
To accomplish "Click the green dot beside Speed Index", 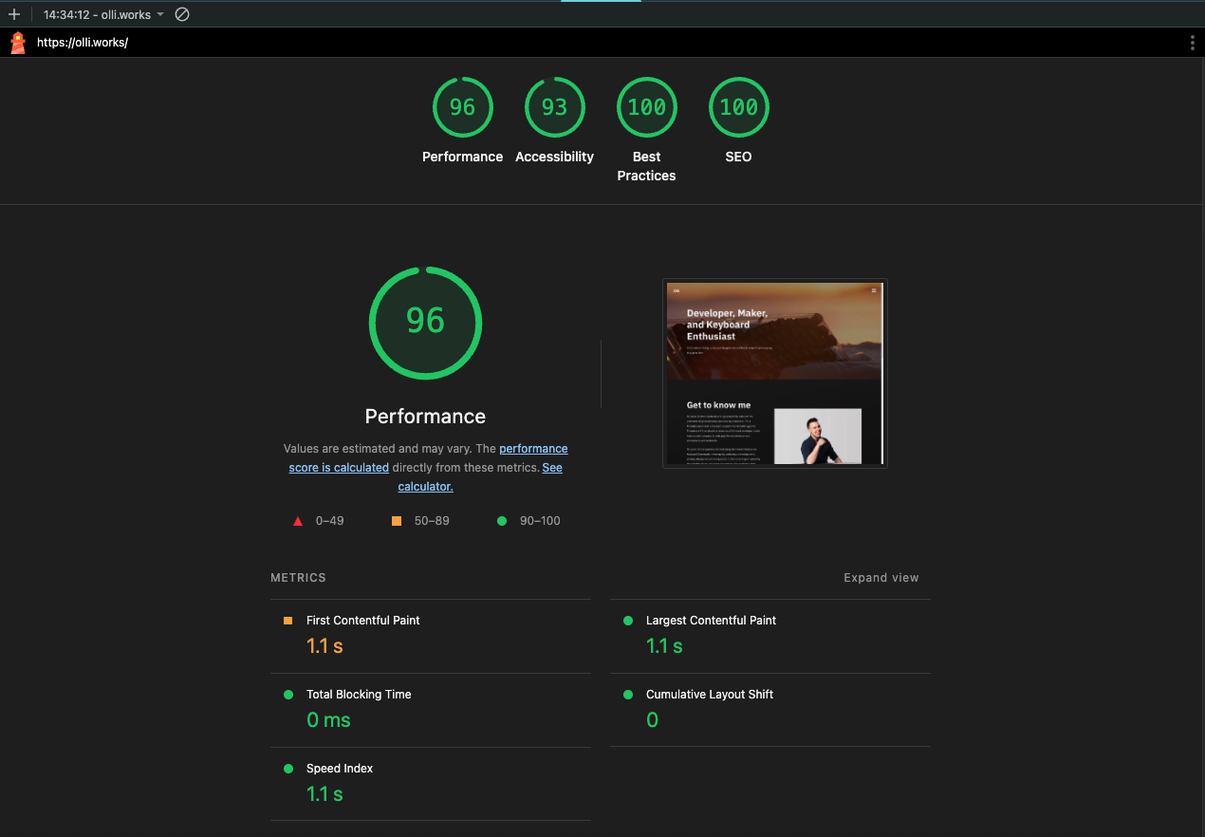I will click(x=288, y=769).
